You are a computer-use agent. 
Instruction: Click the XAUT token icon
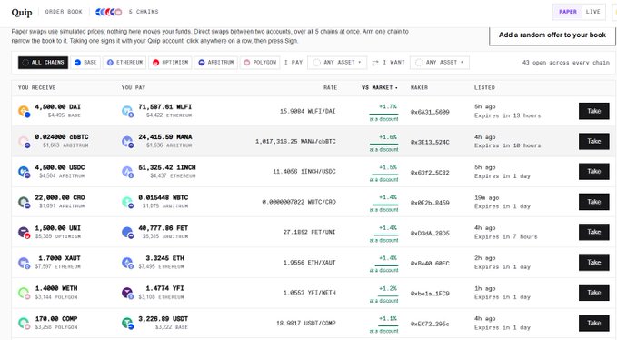pyautogui.click(x=24, y=263)
